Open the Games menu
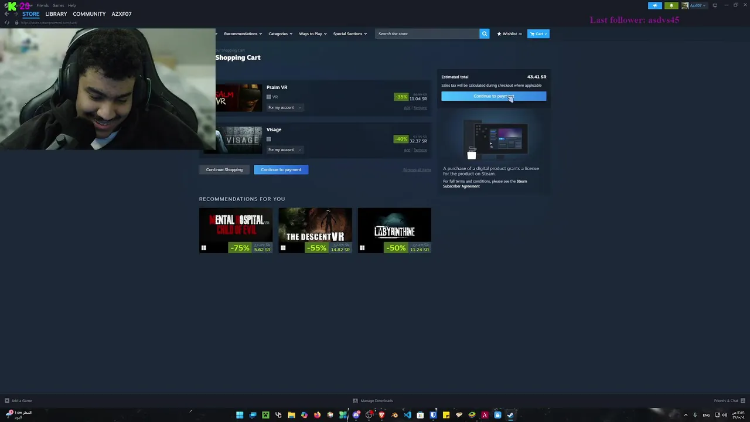This screenshot has height=422, width=750. coord(58,5)
